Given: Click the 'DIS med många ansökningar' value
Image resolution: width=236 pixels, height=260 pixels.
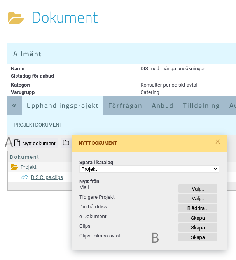Looking at the screenshot, I should 173,68.
